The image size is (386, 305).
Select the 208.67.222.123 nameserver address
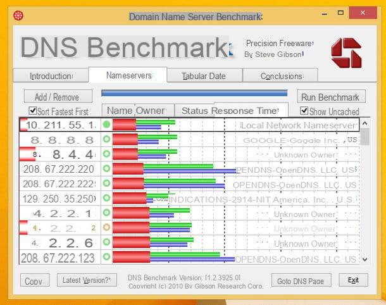(58, 258)
